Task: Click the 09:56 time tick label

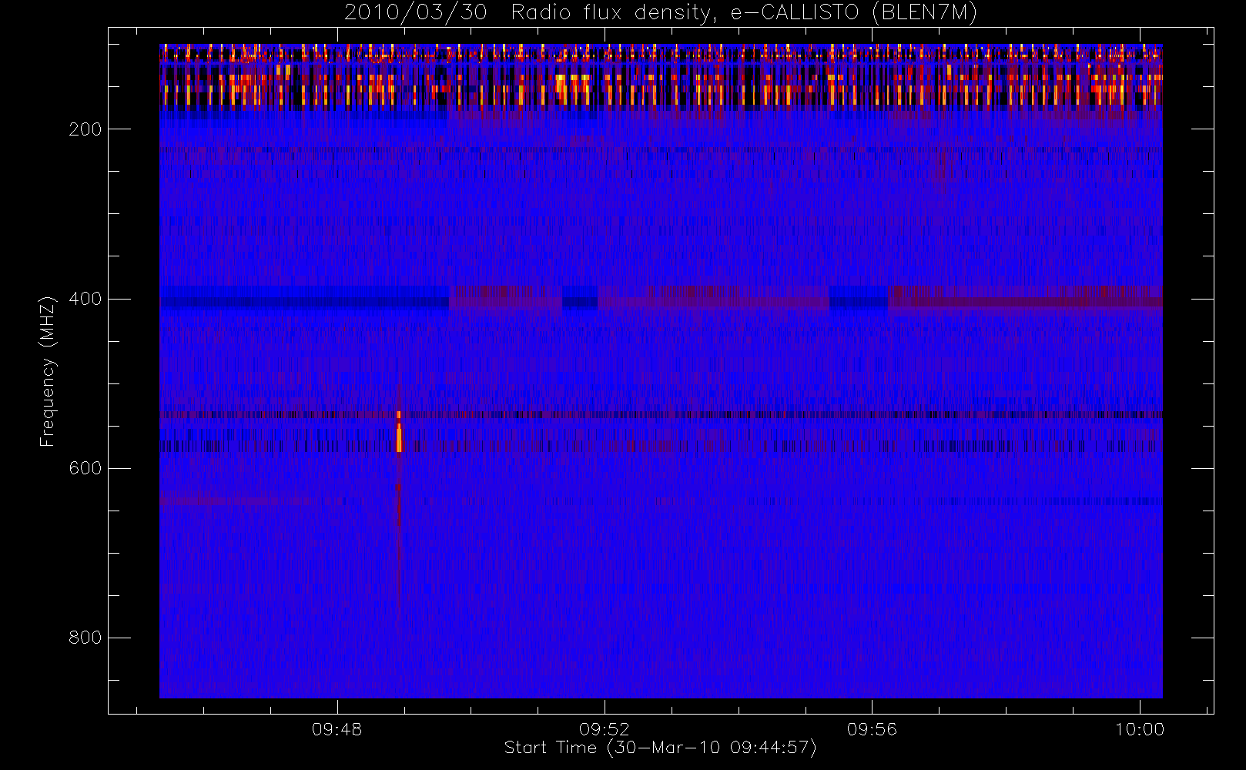Action: coord(872,729)
